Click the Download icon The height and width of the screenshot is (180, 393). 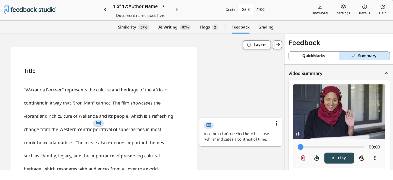point(320,7)
